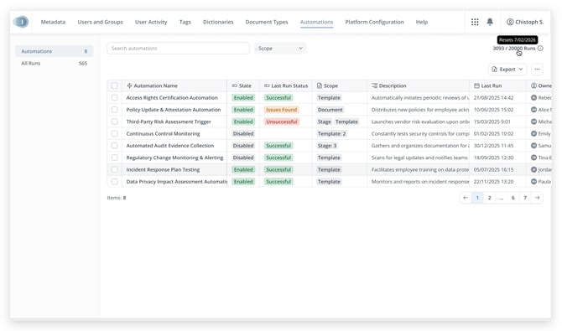Open the Scope filter dropdown
The image size is (562, 331).
[x=280, y=48]
